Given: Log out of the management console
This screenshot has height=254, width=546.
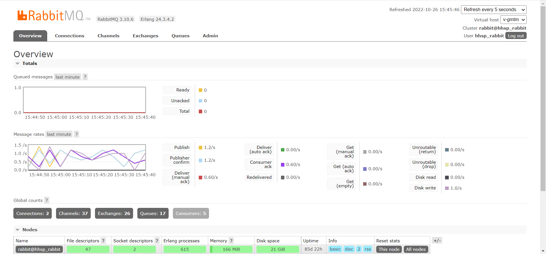Looking at the screenshot, I should (516, 36).
